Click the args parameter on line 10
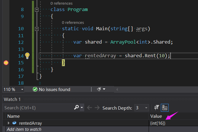The image size is (198, 132). [142, 29]
